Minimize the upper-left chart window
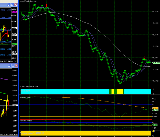This screenshot has height=137, width=160. (8, 5)
